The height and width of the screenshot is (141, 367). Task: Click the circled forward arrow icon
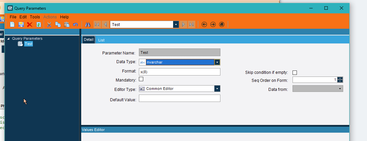click(x=213, y=24)
